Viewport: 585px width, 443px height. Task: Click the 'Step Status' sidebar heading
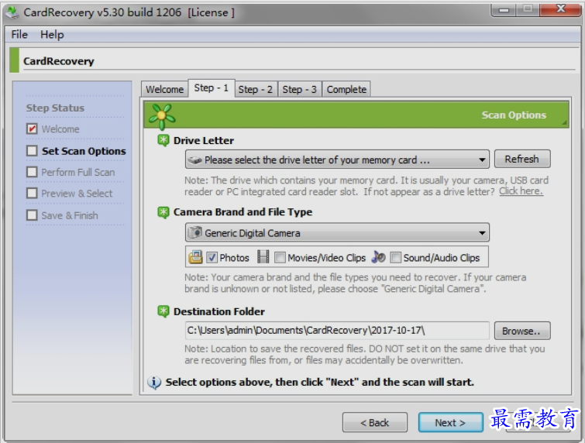click(x=55, y=108)
